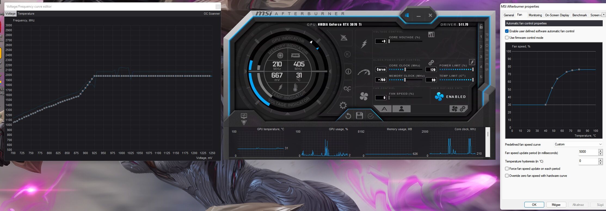Minimize the Afterburner skin window
The height and width of the screenshot is (211, 606).
[419, 16]
